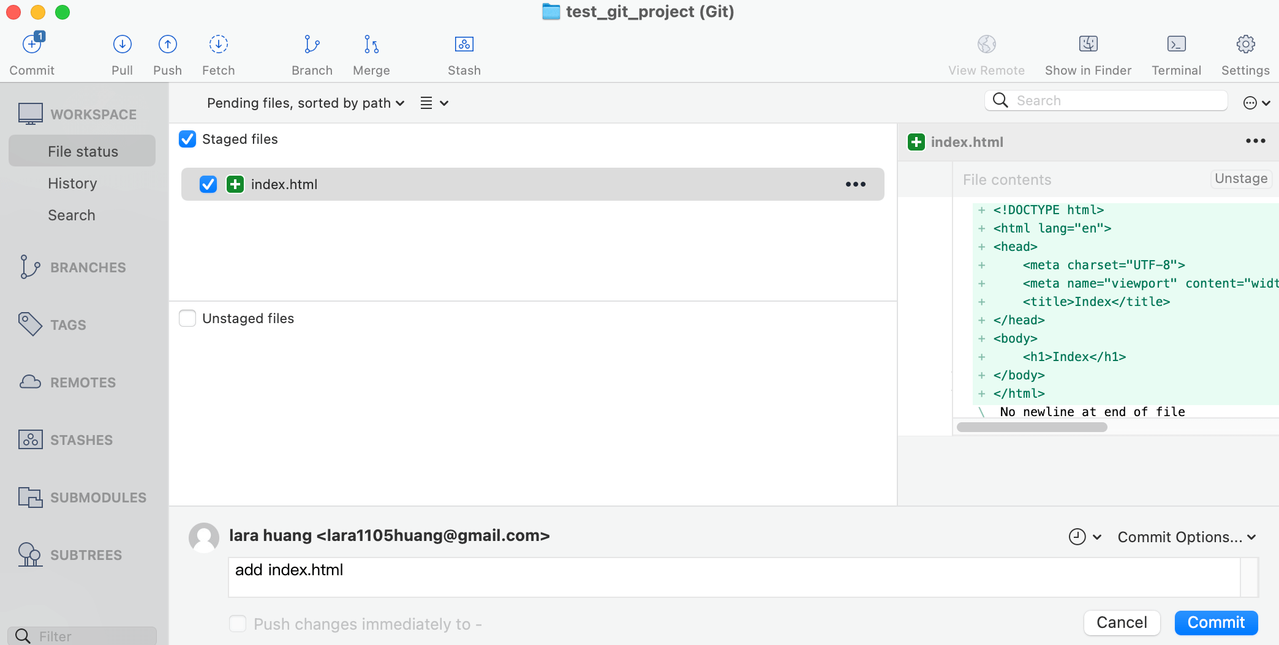
Task: Open the Merge tool
Action: pos(371,45)
